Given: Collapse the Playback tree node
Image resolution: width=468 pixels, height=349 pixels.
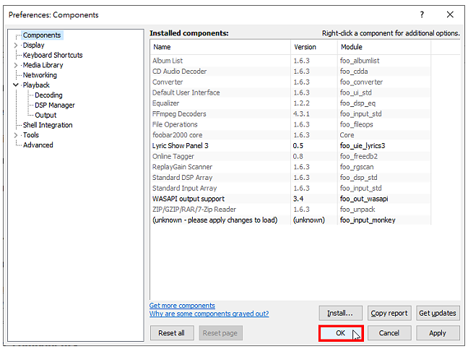Looking at the screenshot, I should (15, 85).
